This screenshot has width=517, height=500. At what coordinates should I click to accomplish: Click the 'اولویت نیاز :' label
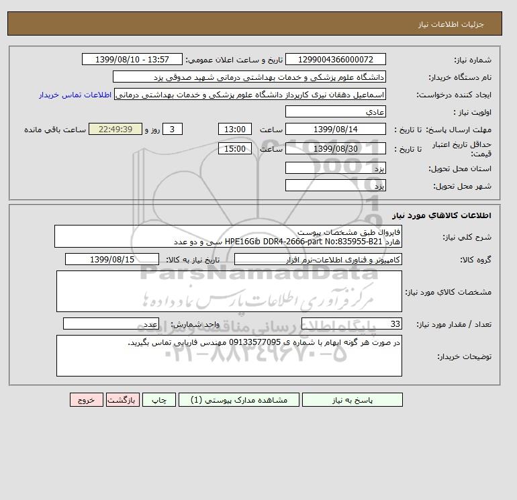point(472,112)
